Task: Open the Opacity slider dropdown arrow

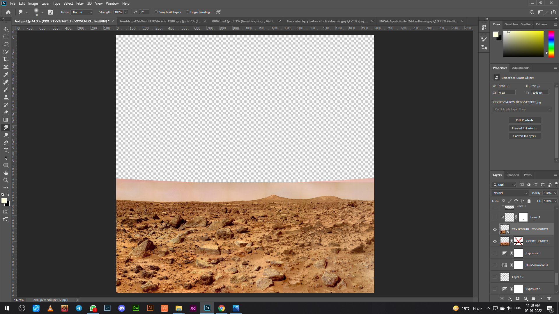Action: click(555, 193)
